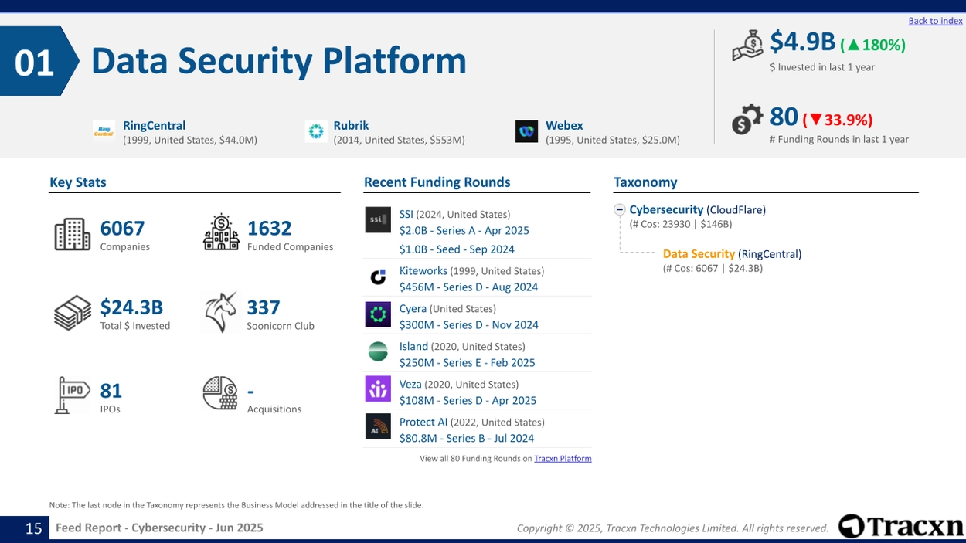The width and height of the screenshot is (966, 543).
Task: Click the Webex company logo
Action: pyautogui.click(x=526, y=131)
